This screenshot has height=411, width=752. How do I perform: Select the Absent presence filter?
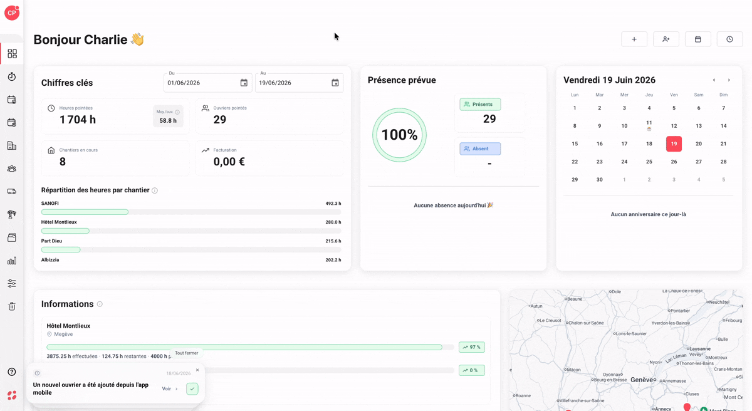pos(480,149)
